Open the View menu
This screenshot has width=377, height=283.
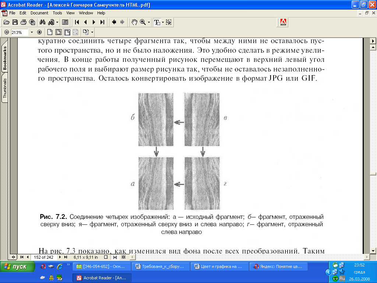[70, 13]
